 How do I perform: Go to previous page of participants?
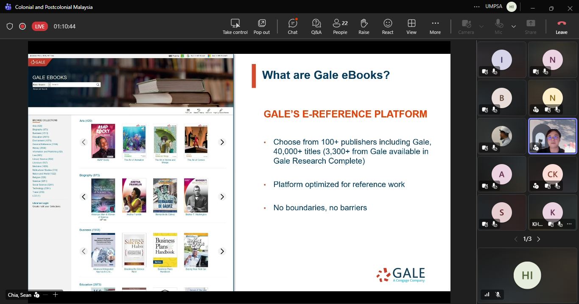point(516,239)
